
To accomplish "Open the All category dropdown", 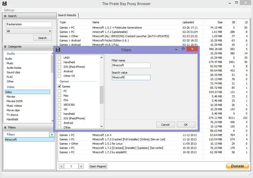I will point(29,31).
